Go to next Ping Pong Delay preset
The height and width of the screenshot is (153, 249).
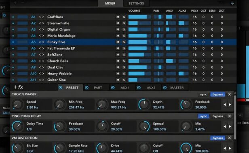click(x=230, y=126)
